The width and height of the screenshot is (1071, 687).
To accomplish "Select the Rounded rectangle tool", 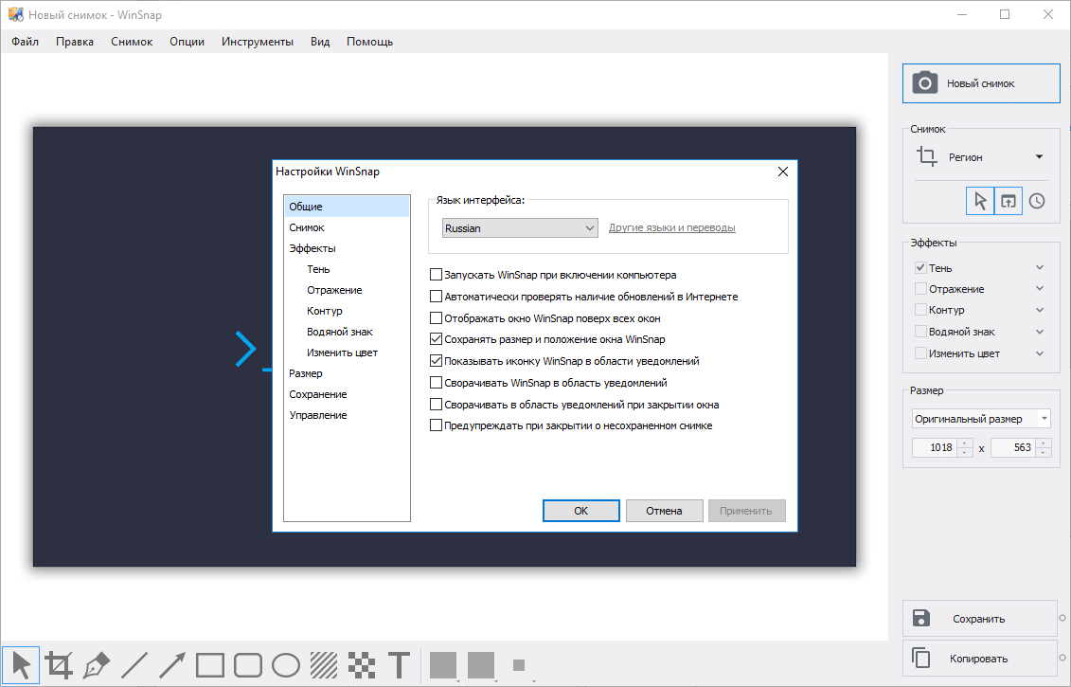I will click(x=248, y=664).
